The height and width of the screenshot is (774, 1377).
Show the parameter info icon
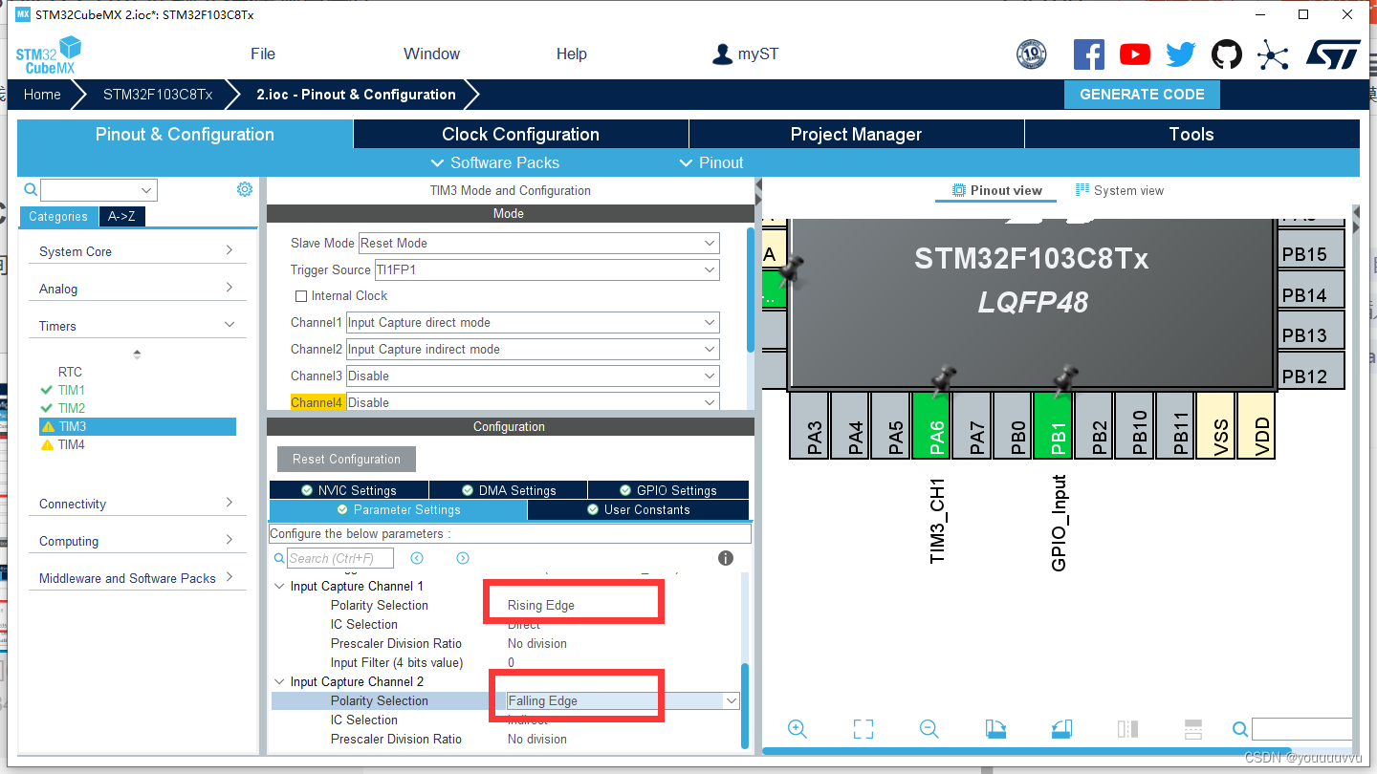pyautogui.click(x=726, y=558)
